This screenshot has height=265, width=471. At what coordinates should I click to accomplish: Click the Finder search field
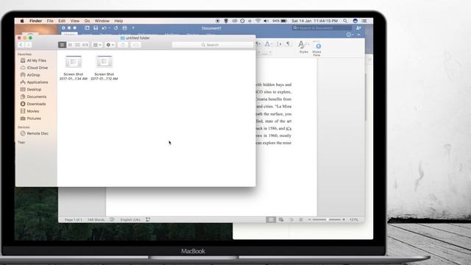(x=213, y=45)
